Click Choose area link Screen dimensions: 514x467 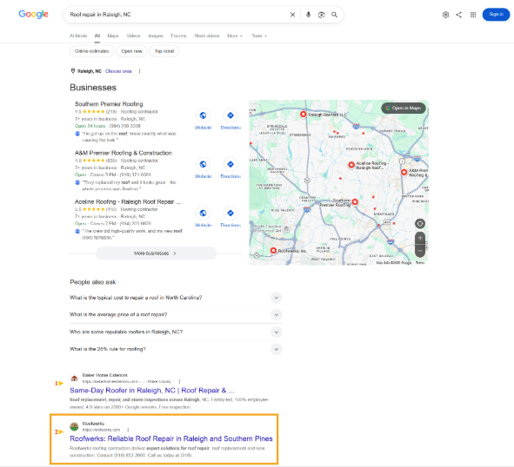point(118,71)
